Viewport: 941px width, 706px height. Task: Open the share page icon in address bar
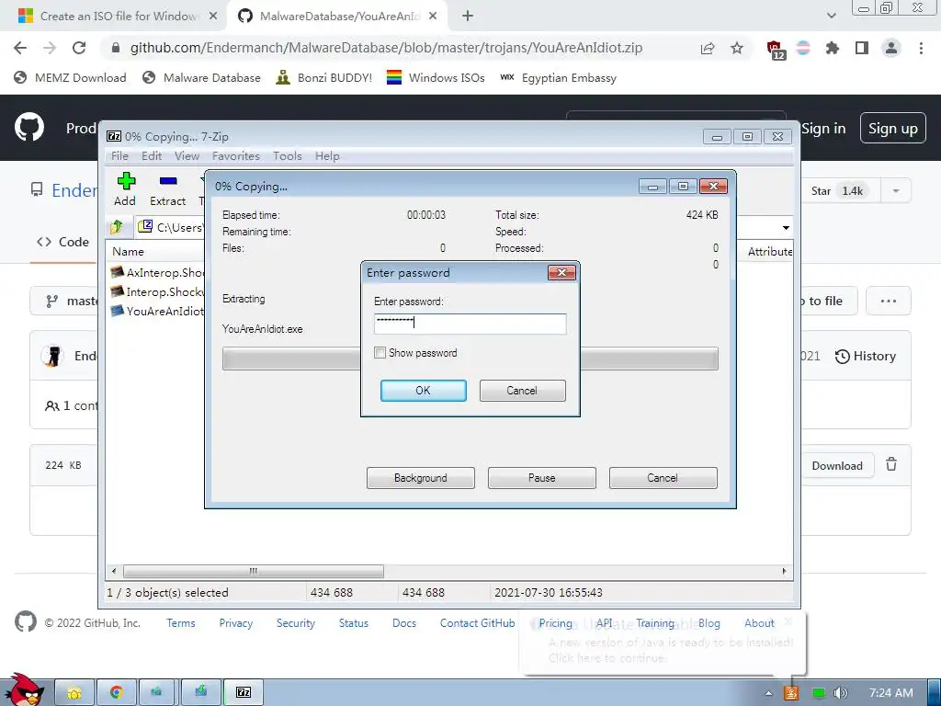click(708, 48)
